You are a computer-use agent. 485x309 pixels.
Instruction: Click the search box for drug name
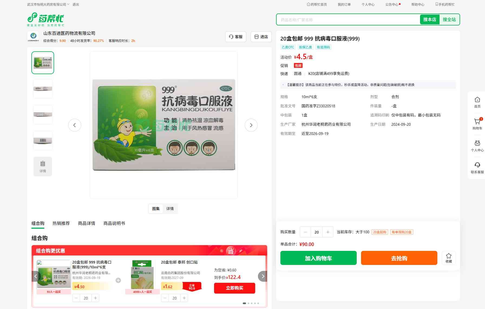tap(348, 20)
